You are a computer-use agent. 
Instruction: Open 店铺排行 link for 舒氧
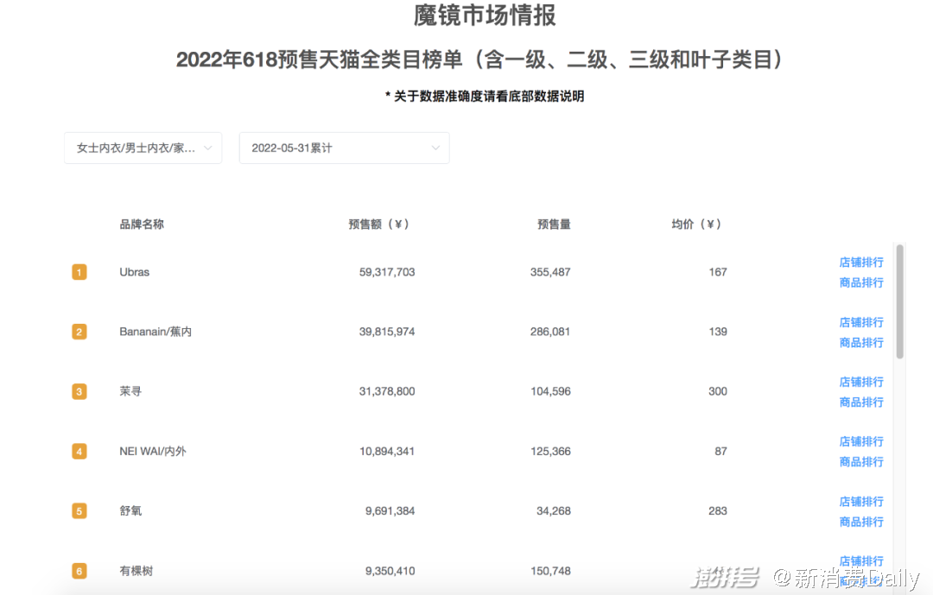[861, 502]
